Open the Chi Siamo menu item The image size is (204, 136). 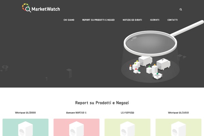69,20
